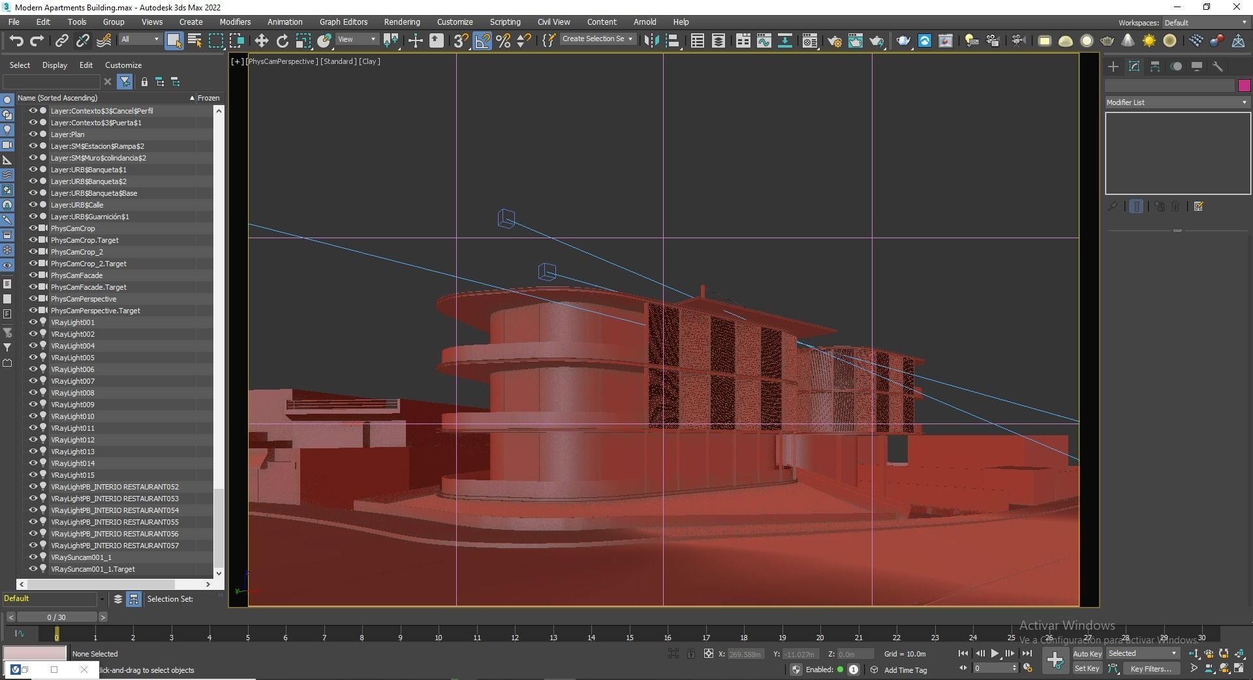Click the Play Animation button
This screenshot has width=1253, height=680.
click(x=995, y=653)
